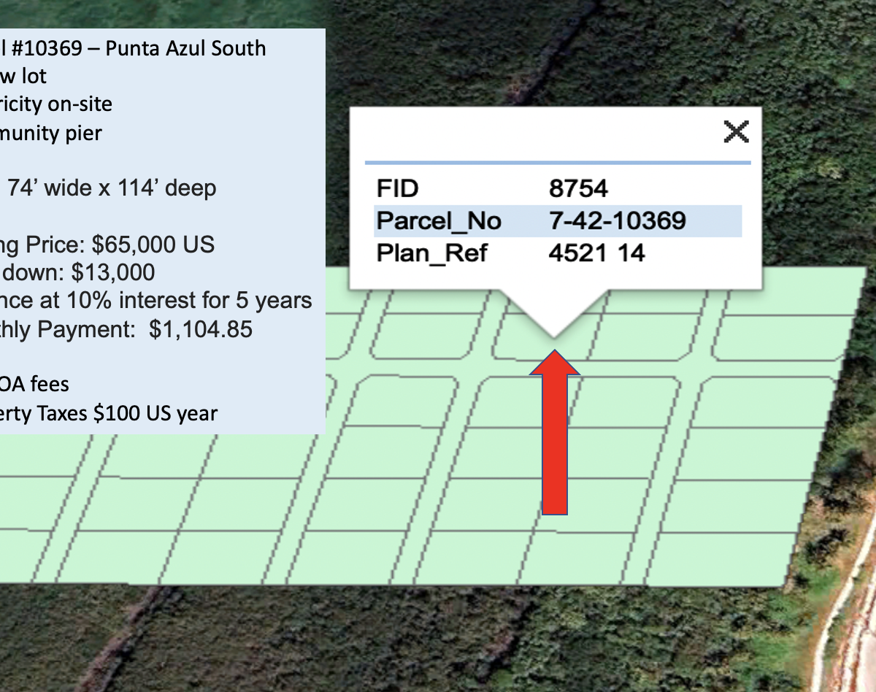Select the $65,000 US price line
The height and width of the screenshot is (692, 876).
click(107, 244)
